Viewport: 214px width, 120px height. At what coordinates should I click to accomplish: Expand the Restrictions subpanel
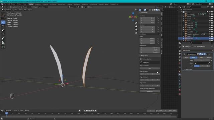tap(184, 69)
